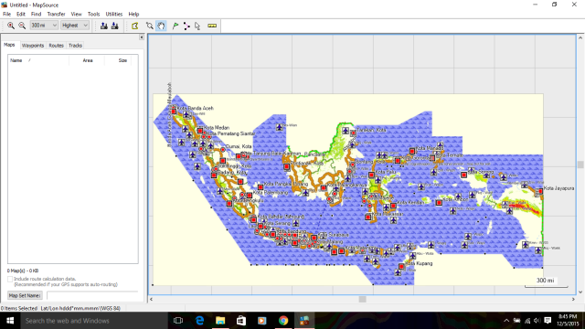Click the map's vertical scrollbar thumb
This screenshot has width=585, height=329.
[580, 164]
